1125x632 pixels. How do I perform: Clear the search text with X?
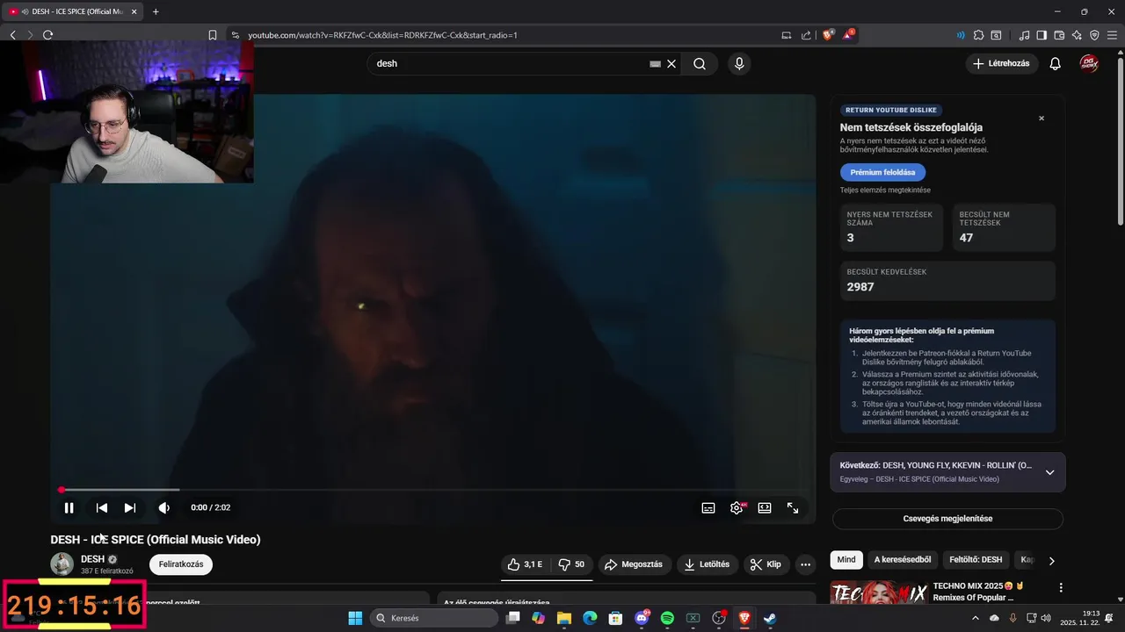[671, 63]
